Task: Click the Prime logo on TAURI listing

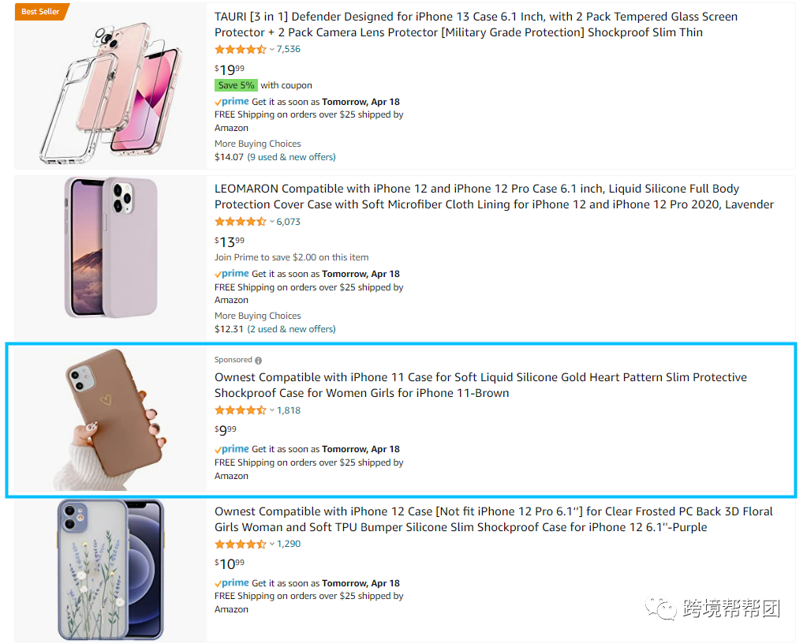Action: point(232,102)
